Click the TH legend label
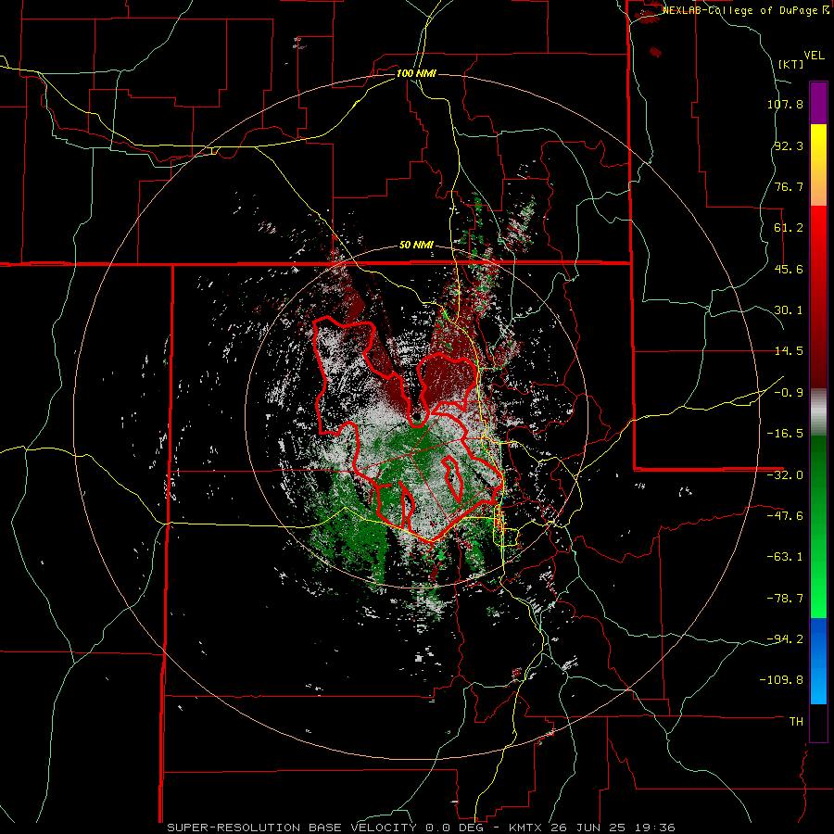The height and width of the screenshot is (834, 834). coord(796,722)
